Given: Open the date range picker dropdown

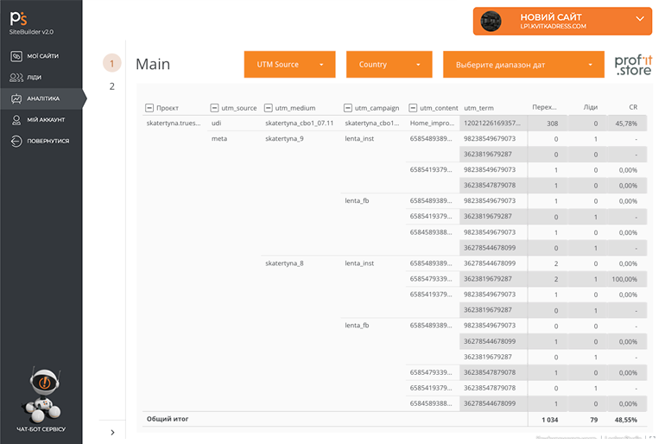Looking at the screenshot, I should coord(522,65).
